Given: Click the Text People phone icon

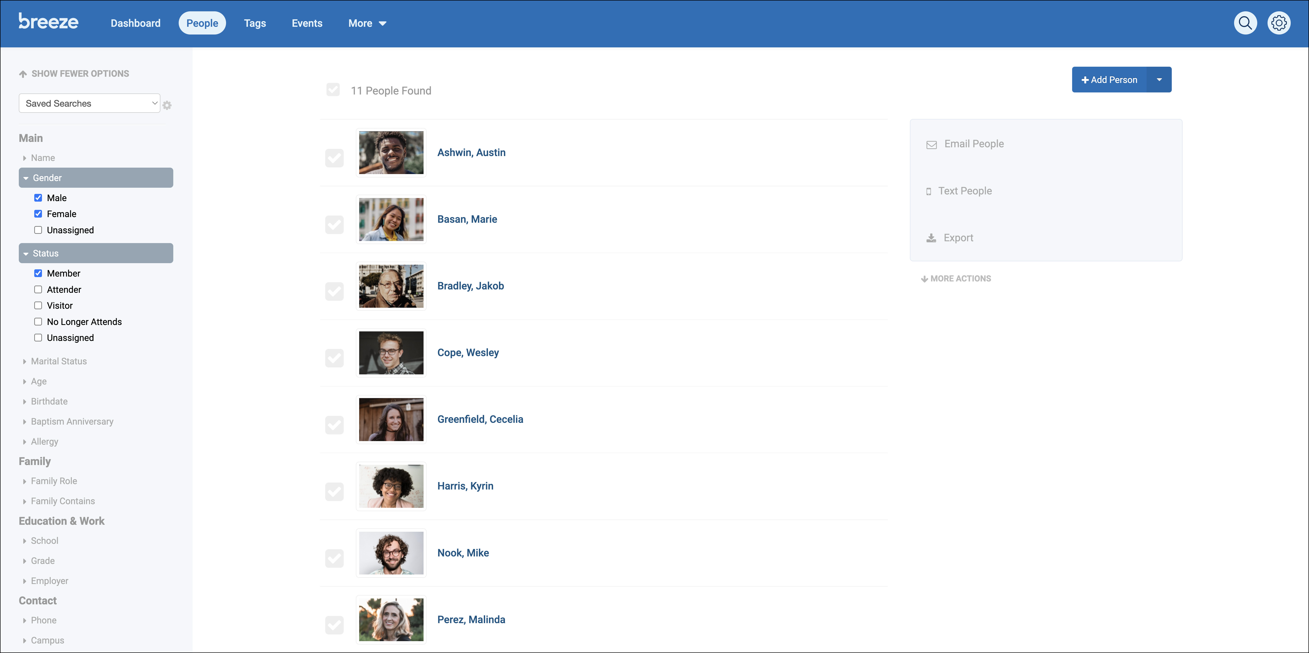Looking at the screenshot, I should (x=928, y=192).
